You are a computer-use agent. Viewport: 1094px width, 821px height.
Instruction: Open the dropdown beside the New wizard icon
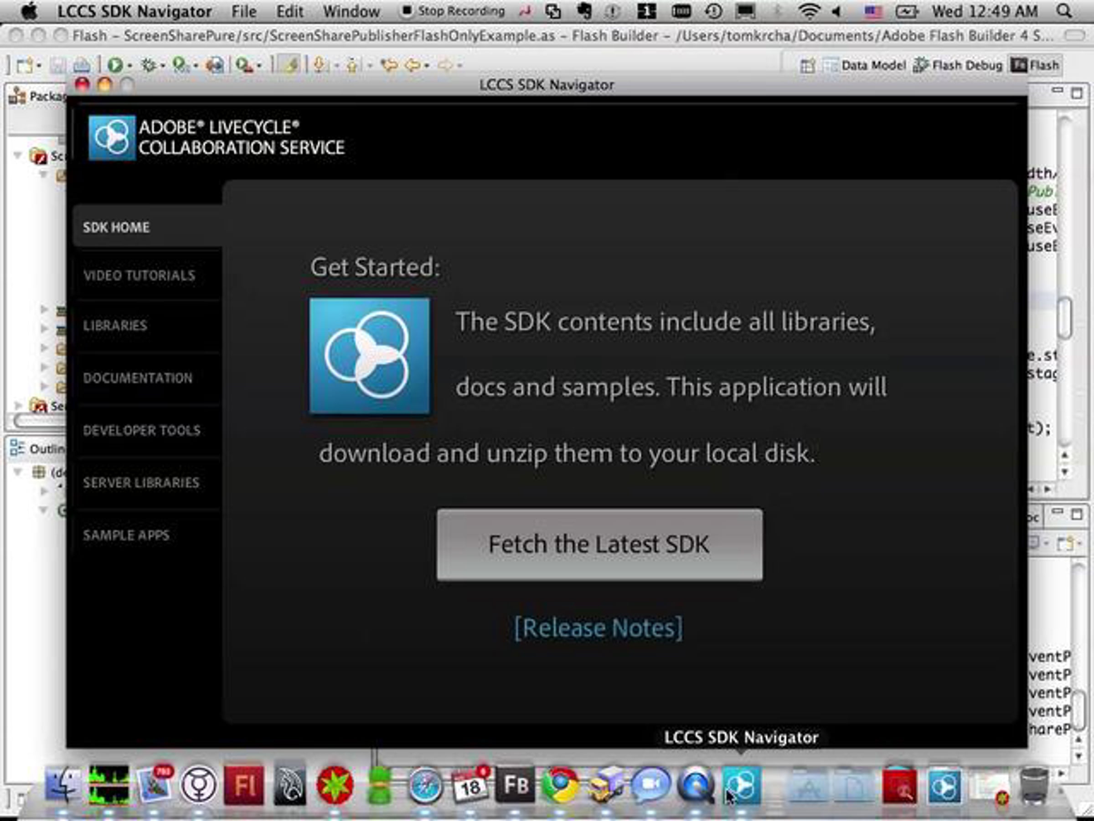click(x=39, y=65)
